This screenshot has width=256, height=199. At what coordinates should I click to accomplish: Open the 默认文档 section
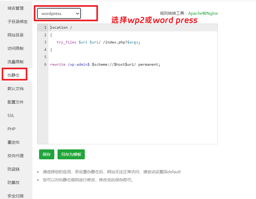click(x=16, y=89)
